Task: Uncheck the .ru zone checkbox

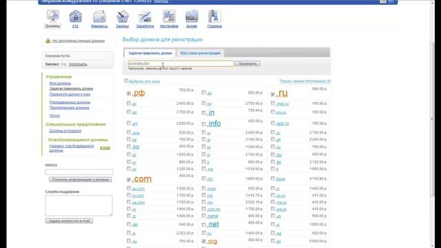Action: (x=273, y=94)
